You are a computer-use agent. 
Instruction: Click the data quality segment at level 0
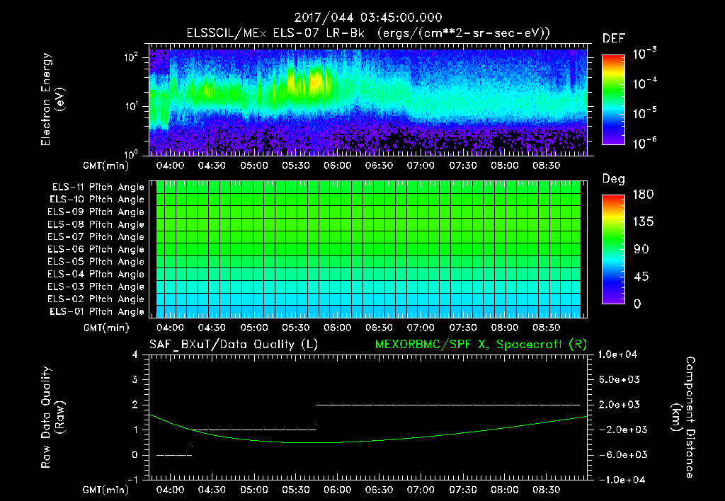(174, 455)
